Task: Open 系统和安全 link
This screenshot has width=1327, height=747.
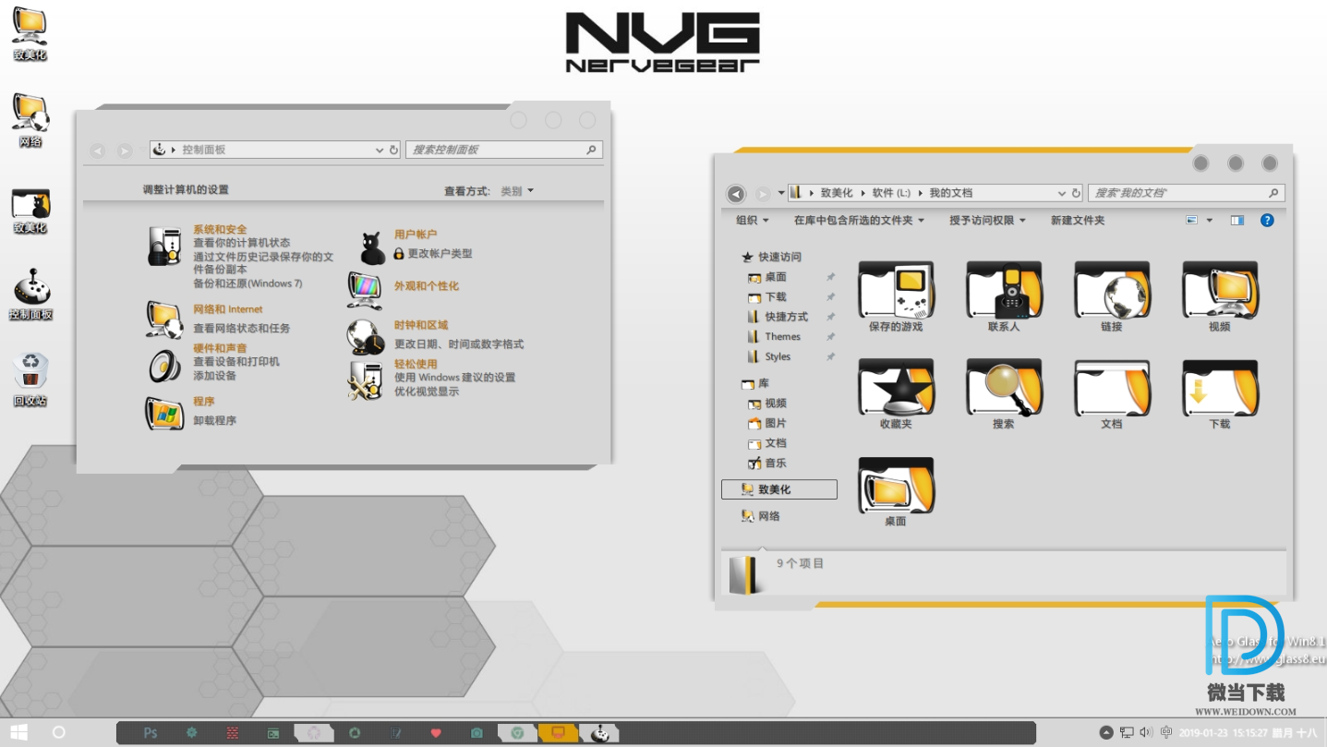Action: pos(220,229)
